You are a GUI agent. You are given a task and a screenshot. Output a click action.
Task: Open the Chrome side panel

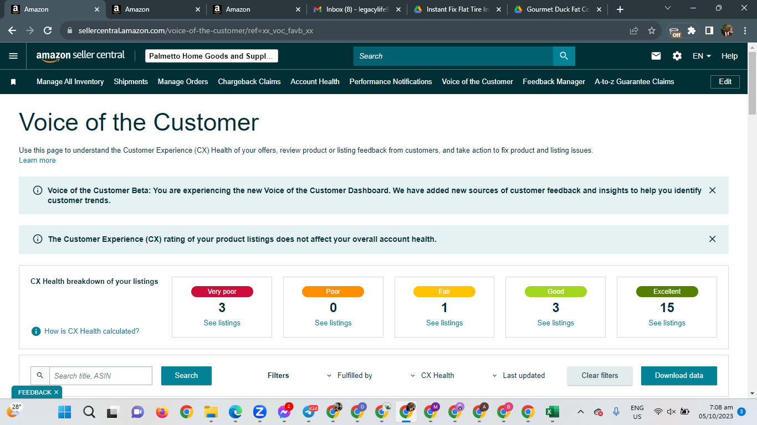[x=709, y=31]
